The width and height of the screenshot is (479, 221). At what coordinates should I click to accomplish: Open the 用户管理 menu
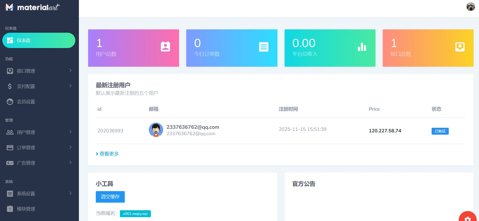[x=39, y=132]
